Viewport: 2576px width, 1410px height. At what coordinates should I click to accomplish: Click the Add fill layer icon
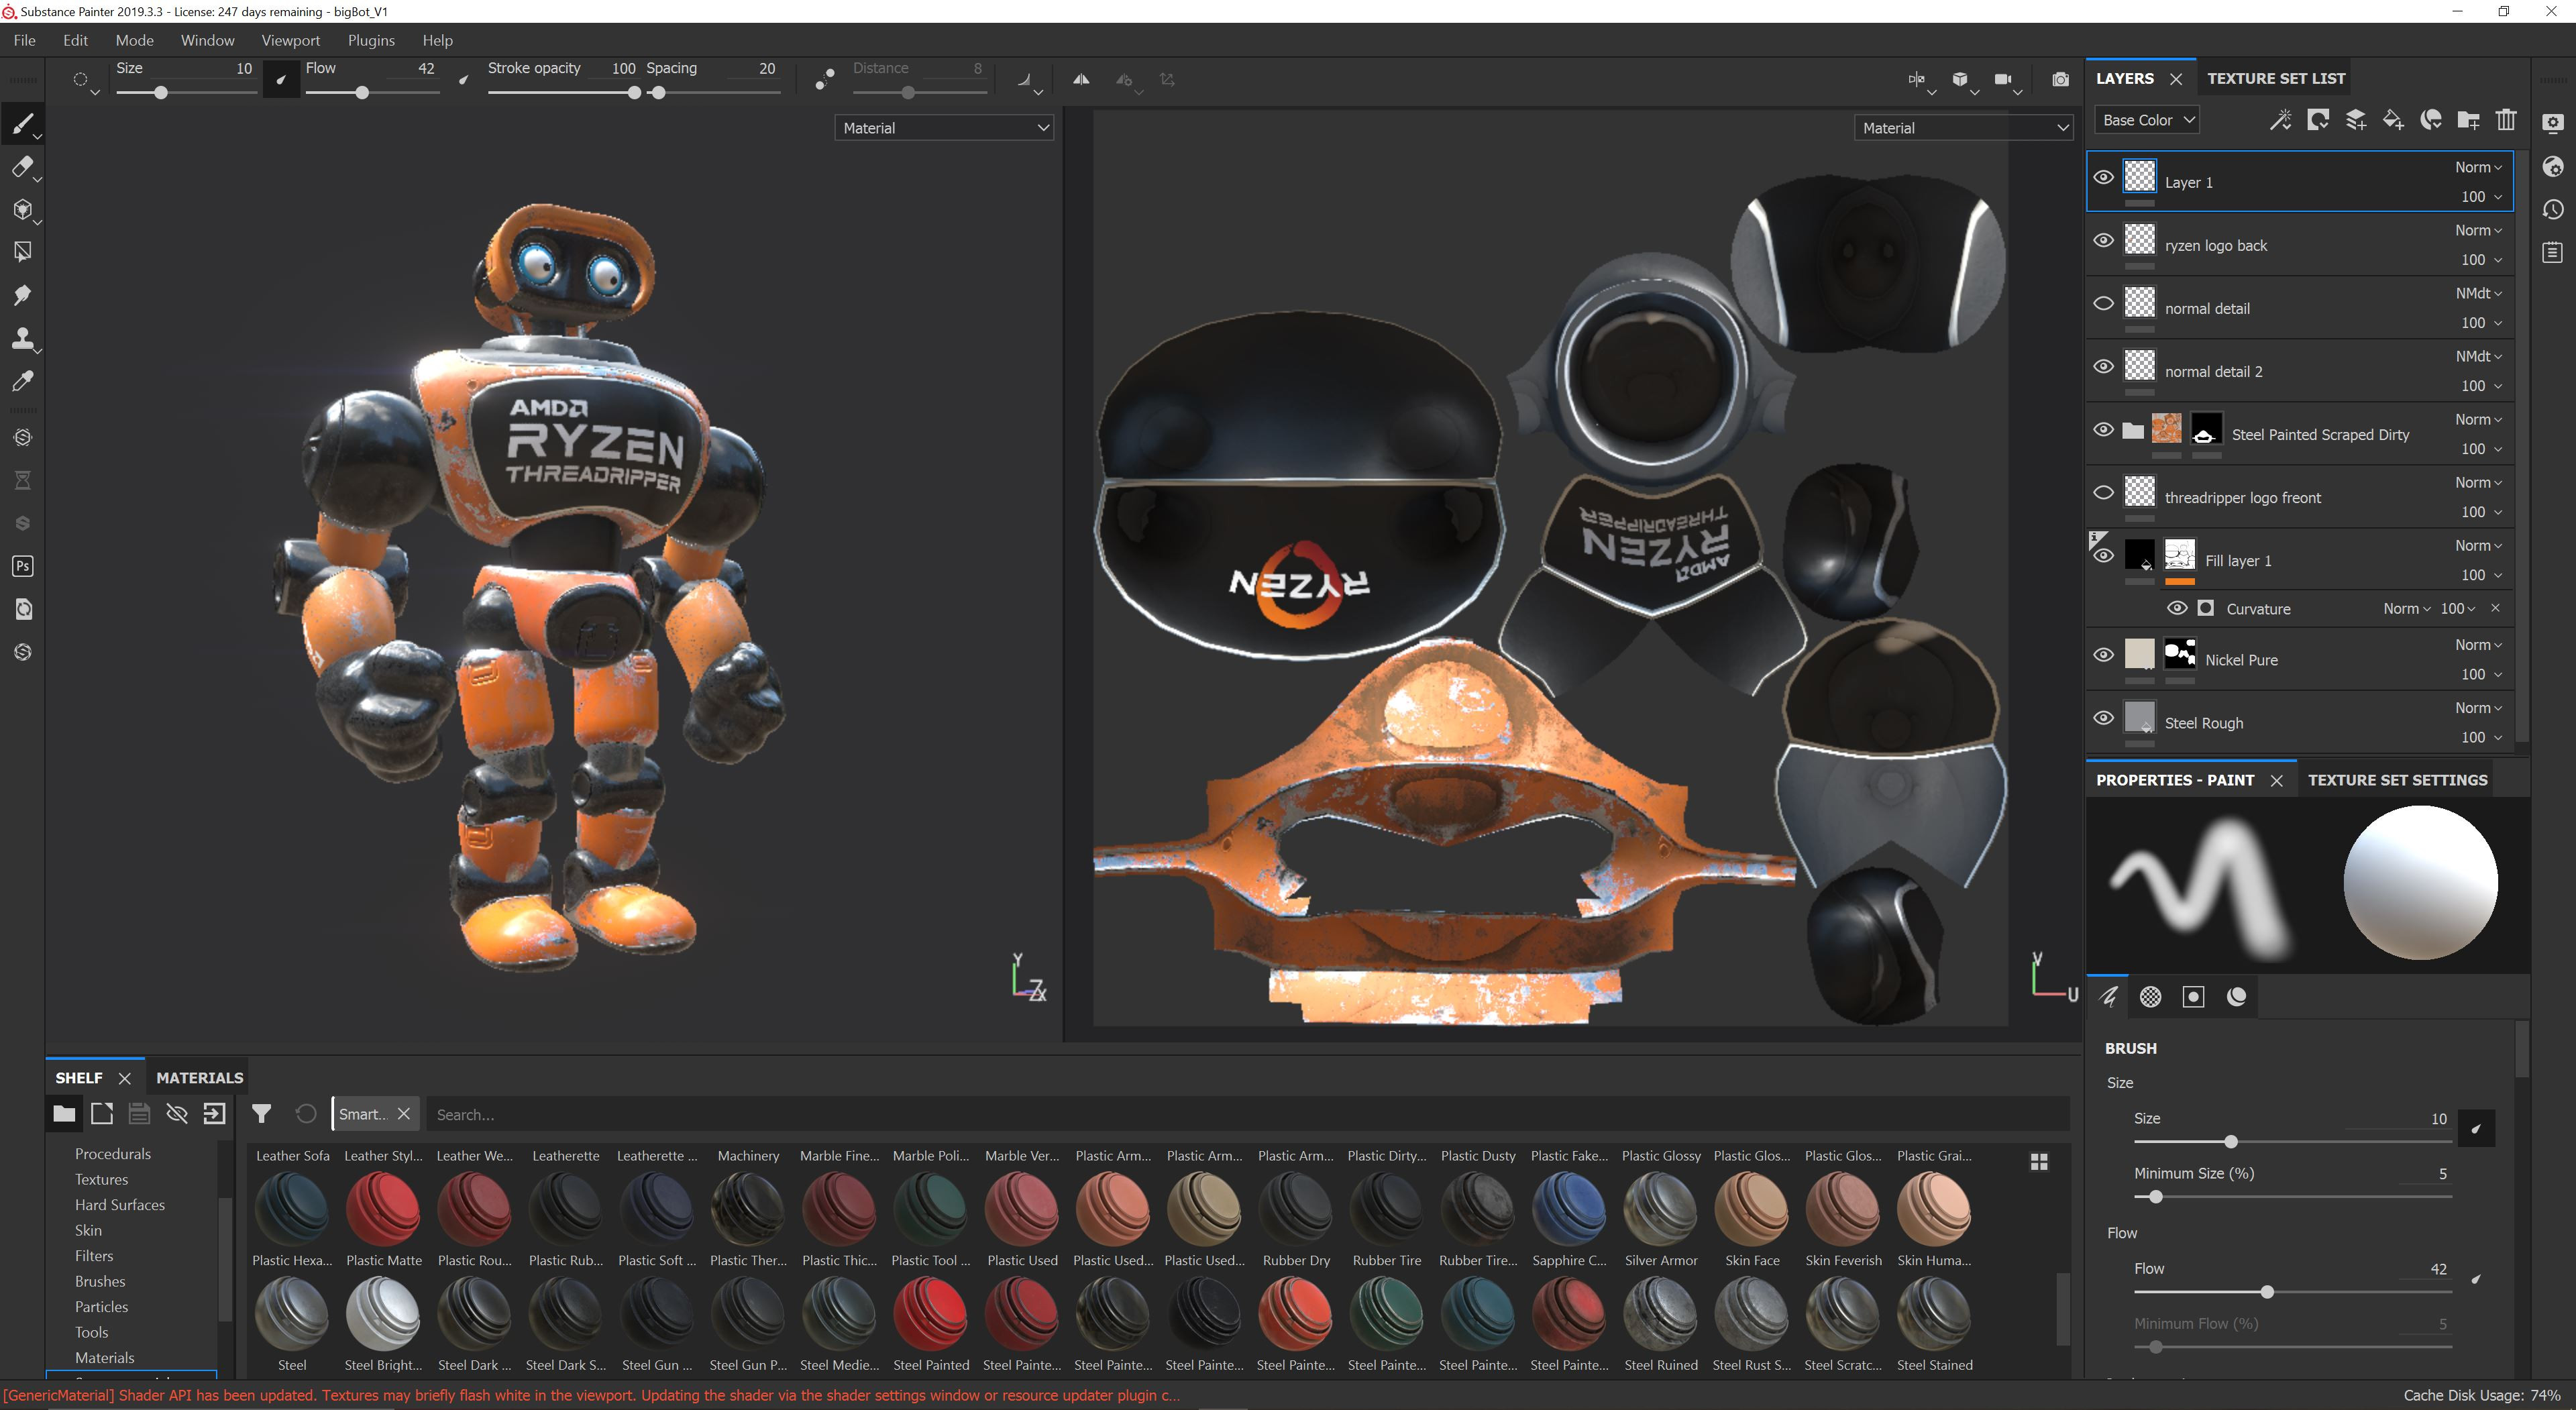click(x=2394, y=119)
